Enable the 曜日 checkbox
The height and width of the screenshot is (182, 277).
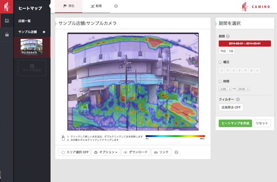(220, 62)
